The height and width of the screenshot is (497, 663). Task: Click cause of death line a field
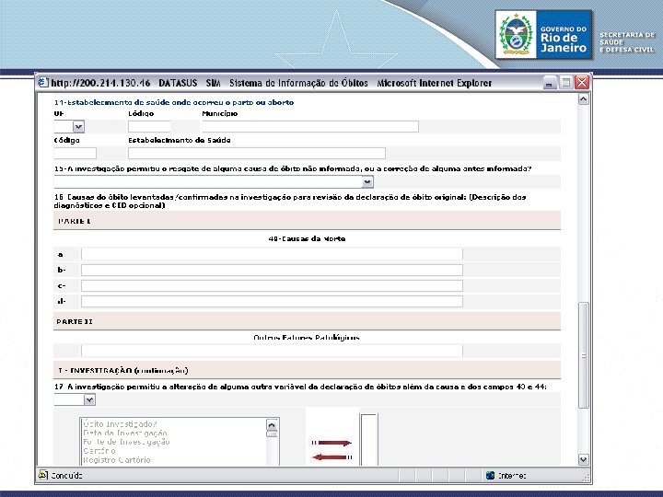272,254
